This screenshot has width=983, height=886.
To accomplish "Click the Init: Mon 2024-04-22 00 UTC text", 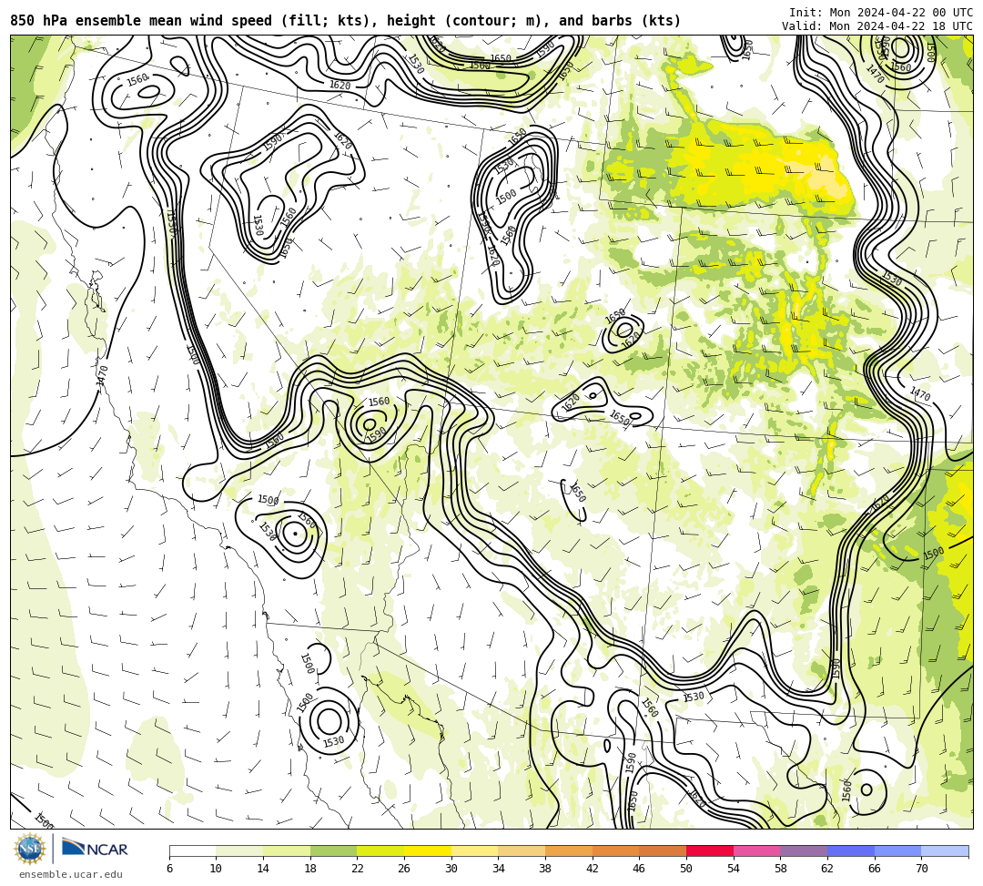I will point(881,13).
